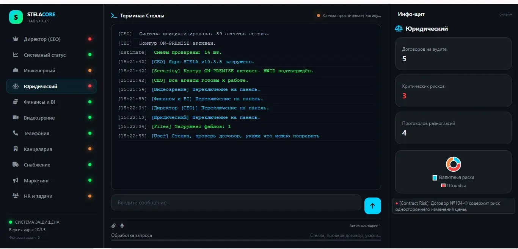Click the phone icon beside Телефония

click(16, 133)
